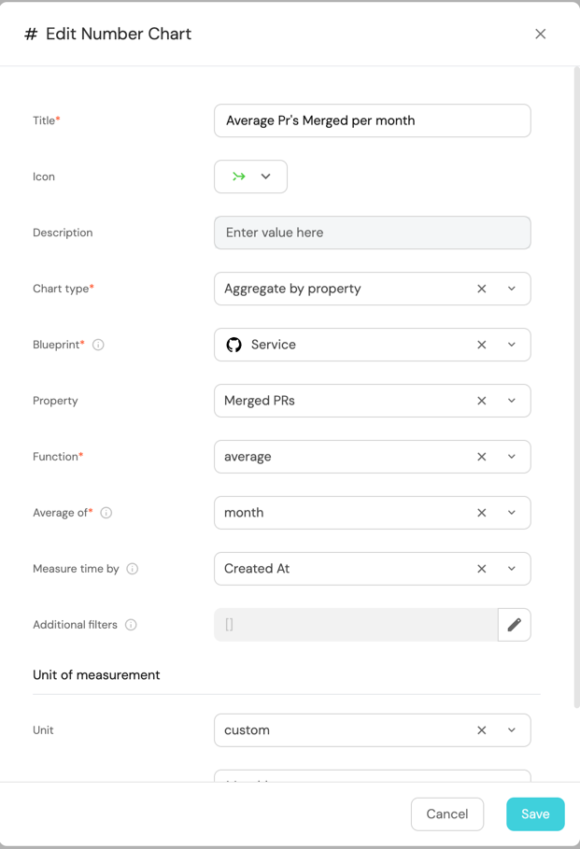Click the info icon next to Blueprint
Image resolution: width=580 pixels, height=849 pixels.
98,345
